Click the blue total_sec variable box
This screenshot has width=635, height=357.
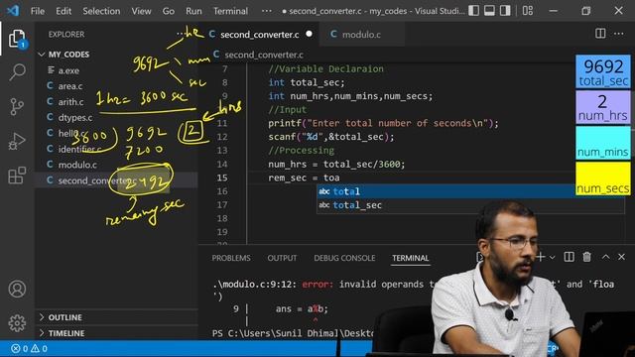point(603,71)
